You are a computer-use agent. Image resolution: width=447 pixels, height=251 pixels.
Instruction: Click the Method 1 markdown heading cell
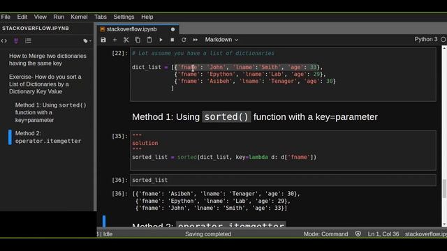[254, 117]
